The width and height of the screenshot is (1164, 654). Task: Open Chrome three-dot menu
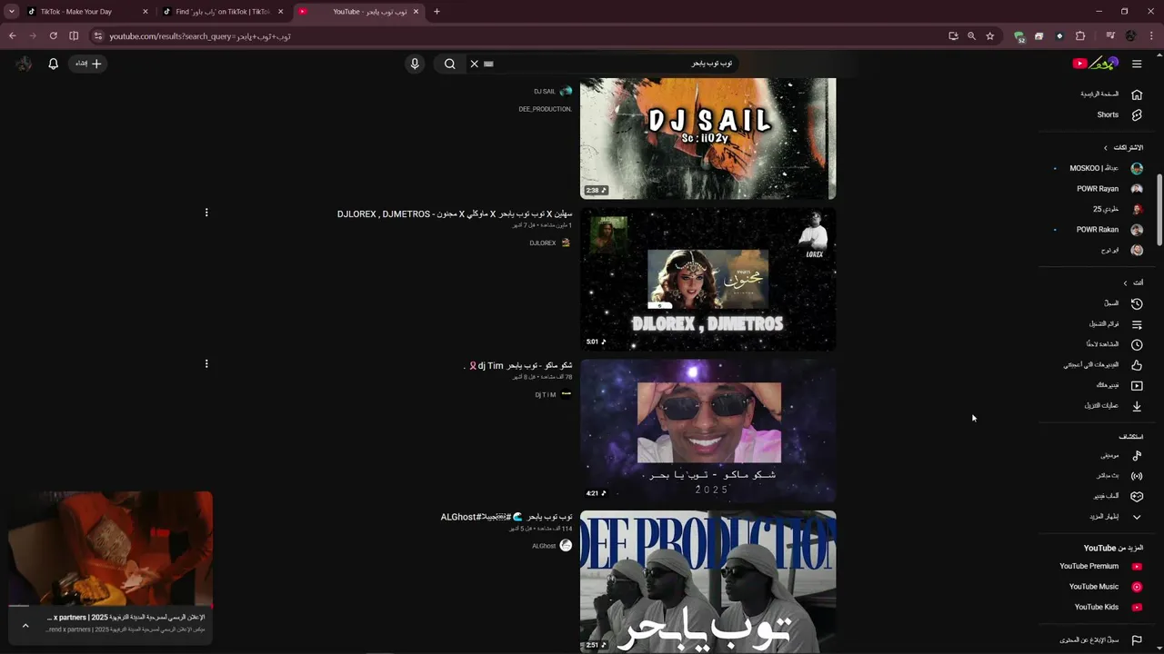click(1150, 36)
